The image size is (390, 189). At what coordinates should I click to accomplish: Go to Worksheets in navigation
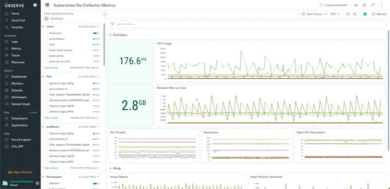[x=19, y=97]
